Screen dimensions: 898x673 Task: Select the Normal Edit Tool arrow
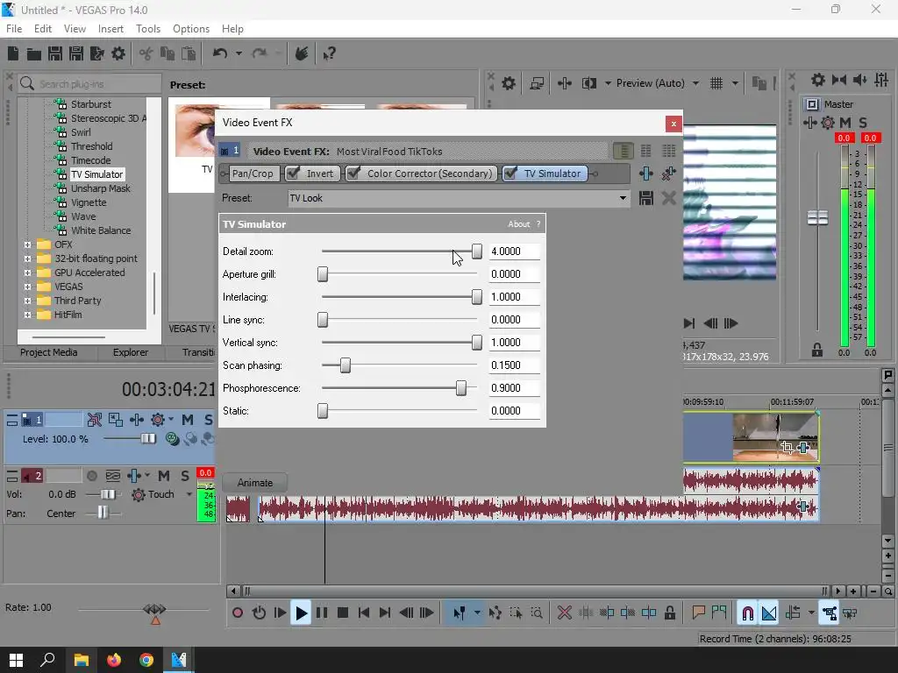[x=460, y=613]
